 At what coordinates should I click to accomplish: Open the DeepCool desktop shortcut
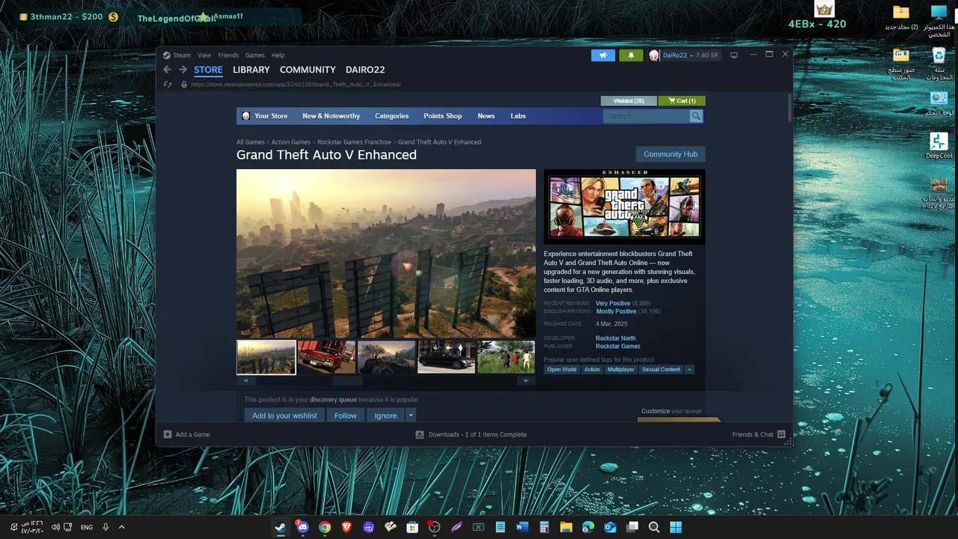[939, 145]
